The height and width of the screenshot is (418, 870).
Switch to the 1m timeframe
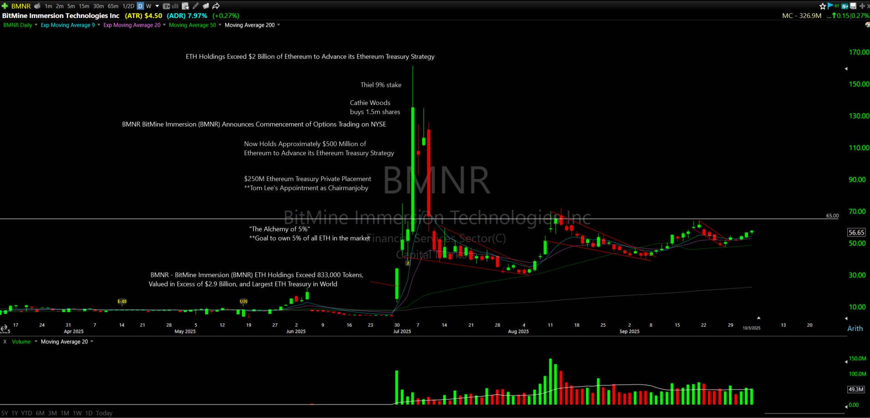[x=48, y=6]
